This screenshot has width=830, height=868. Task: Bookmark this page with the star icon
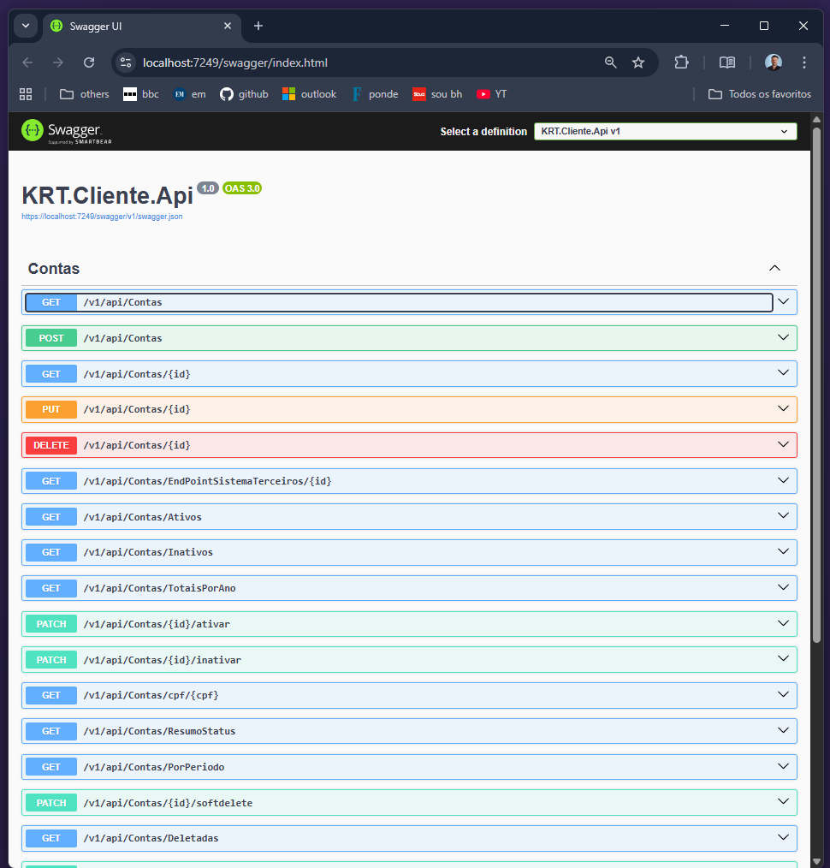(x=638, y=62)
